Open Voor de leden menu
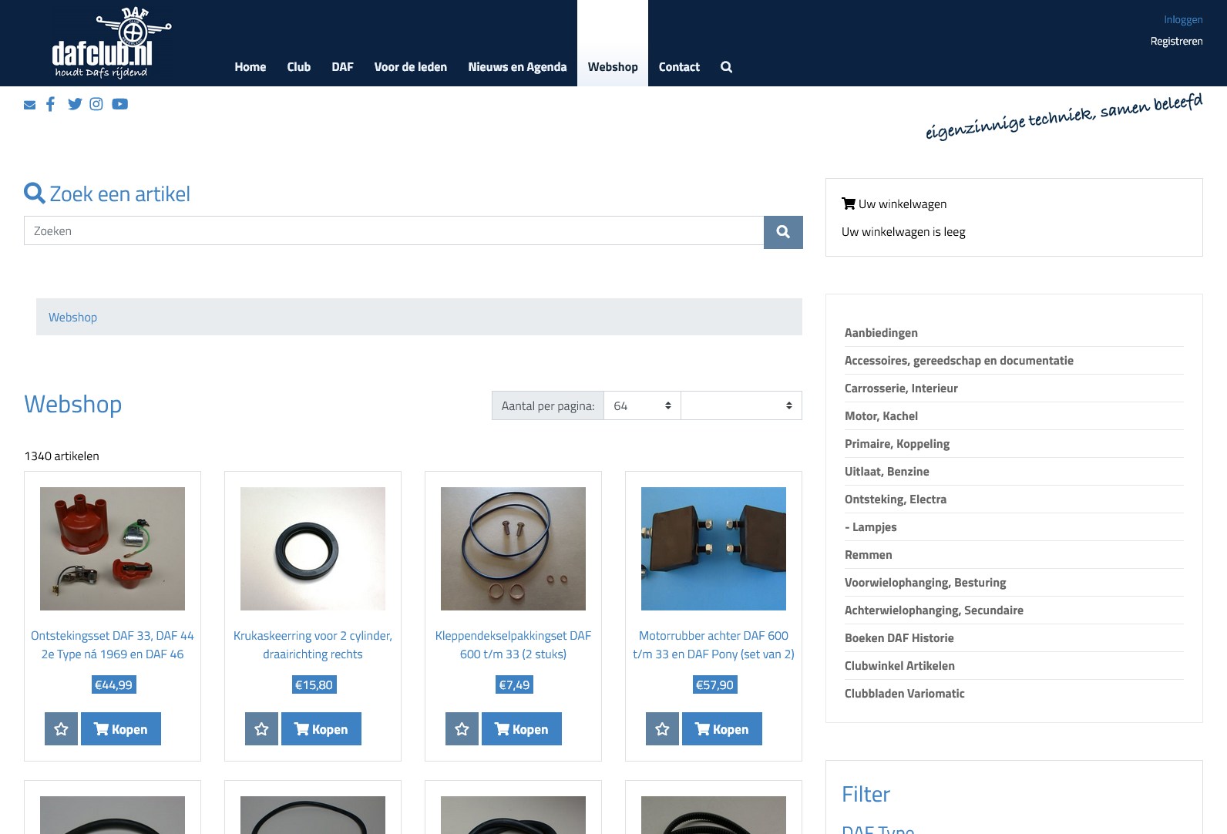 (x=411, y=67)
